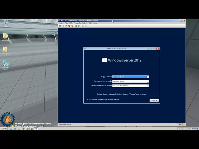Select the Server_Files folder on the desktop
199x149 pixels.
[6, 51]
